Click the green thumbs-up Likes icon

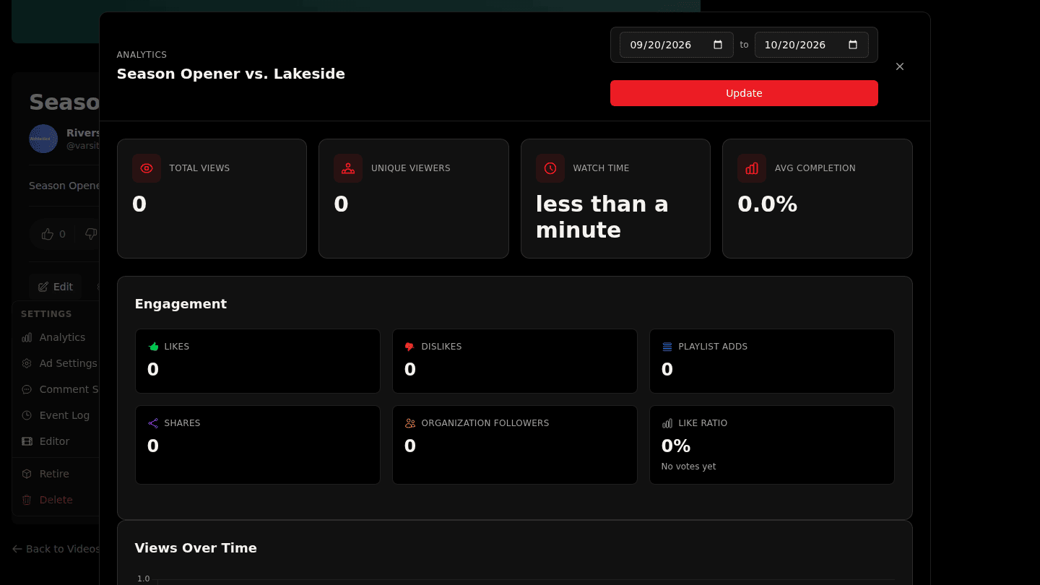(x=153, y=347)
